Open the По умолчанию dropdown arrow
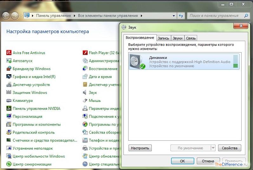Viewport: 253px width, 170px height. point(213,148)
